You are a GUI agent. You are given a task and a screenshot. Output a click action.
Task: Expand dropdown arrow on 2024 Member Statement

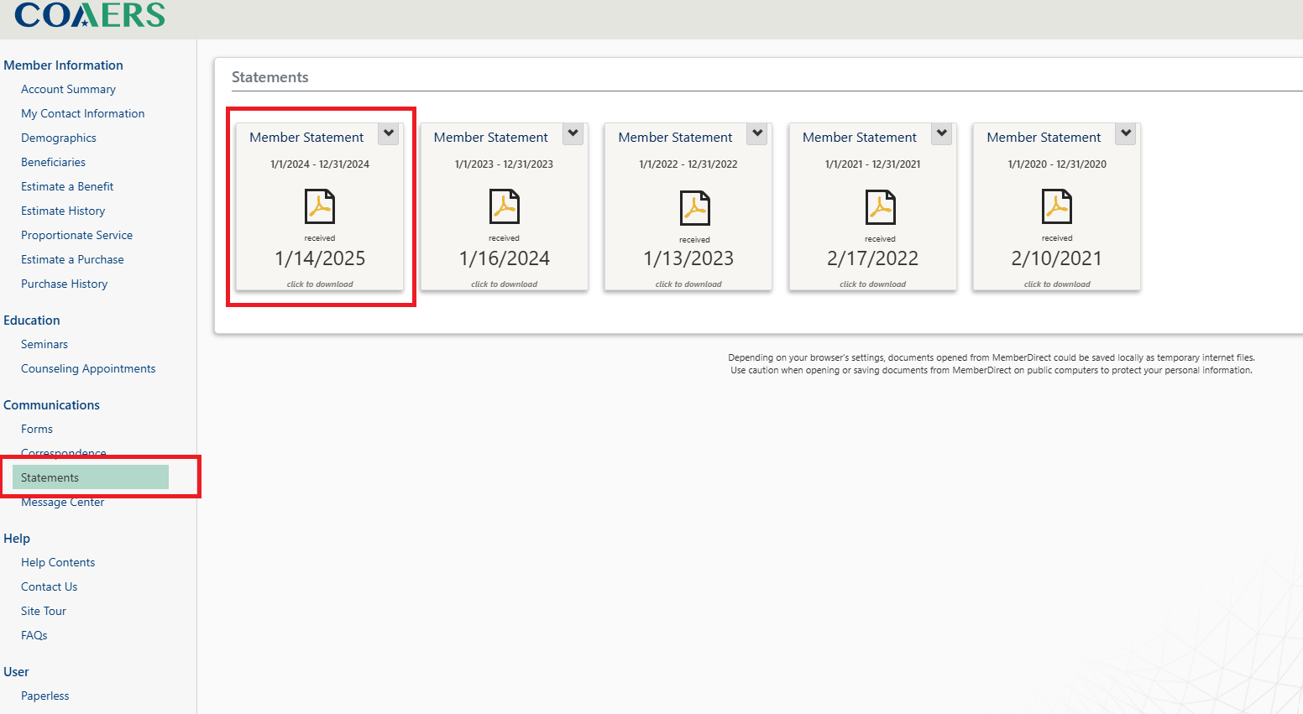389,133
